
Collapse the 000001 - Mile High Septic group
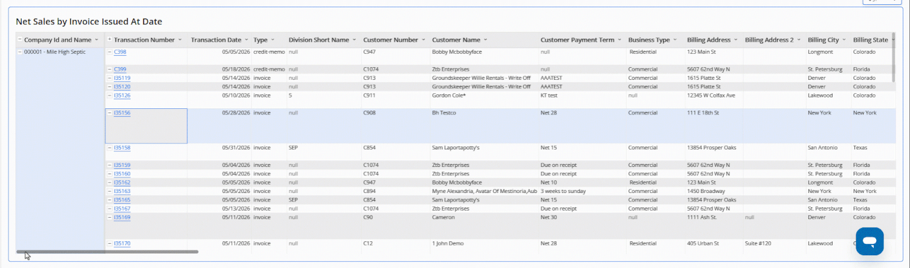point(20,52)
